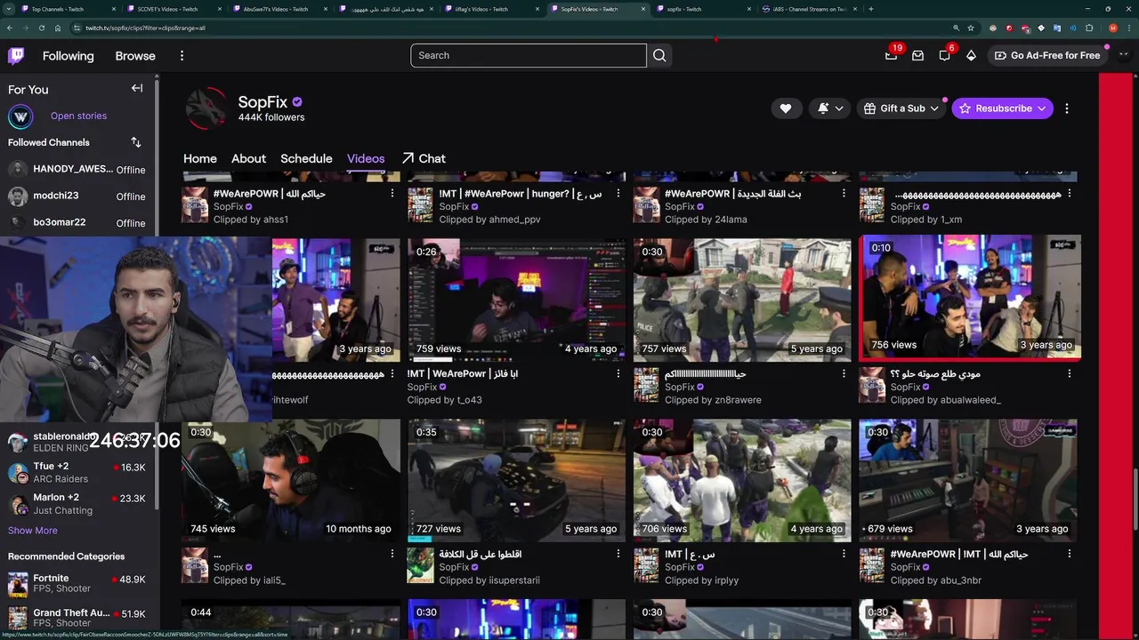Collapse the For You sidebar arrow
Viewport: 1139px width, 640px height.
tap(137, 88)
